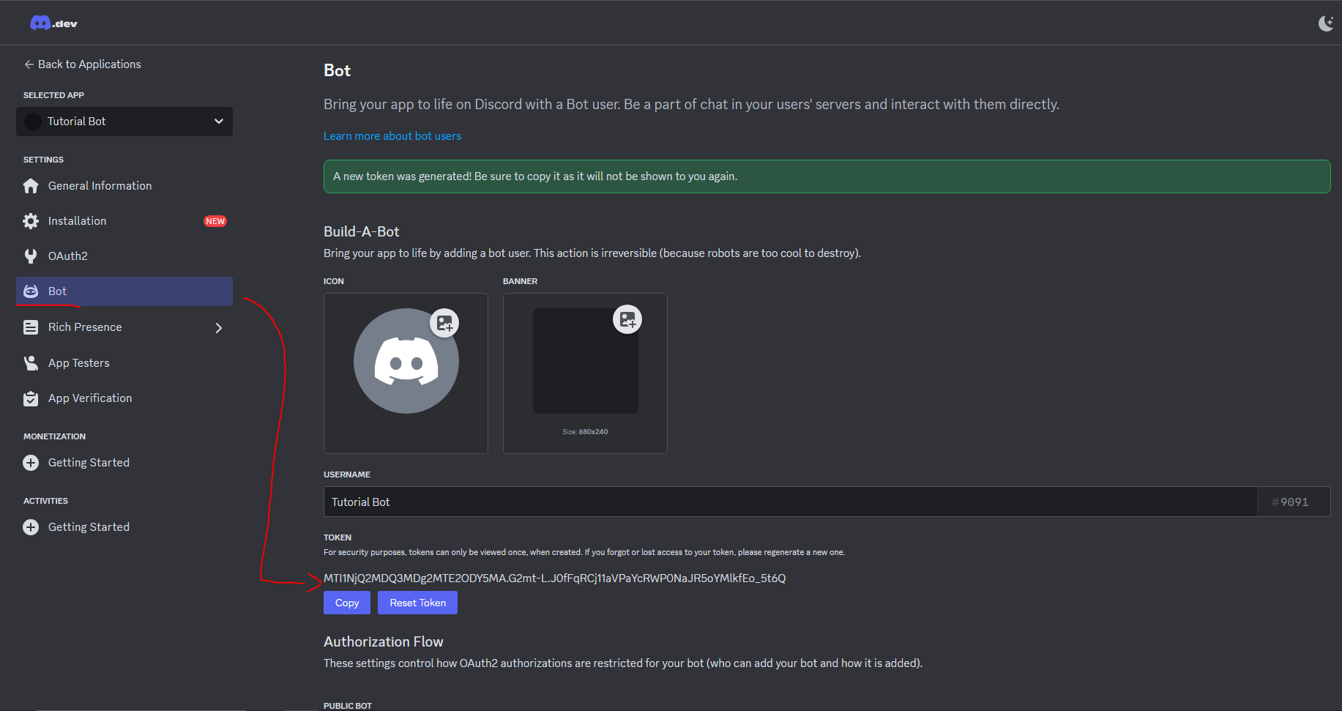
Task: Click the upload banner image button
Action: (627, 319)
